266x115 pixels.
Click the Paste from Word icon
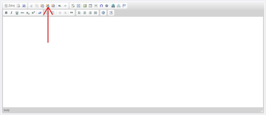tap(53, 6)
